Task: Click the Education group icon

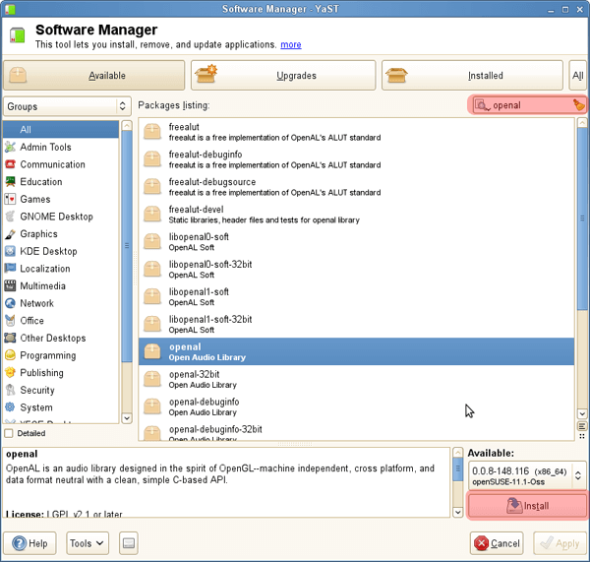Action: 10,181
